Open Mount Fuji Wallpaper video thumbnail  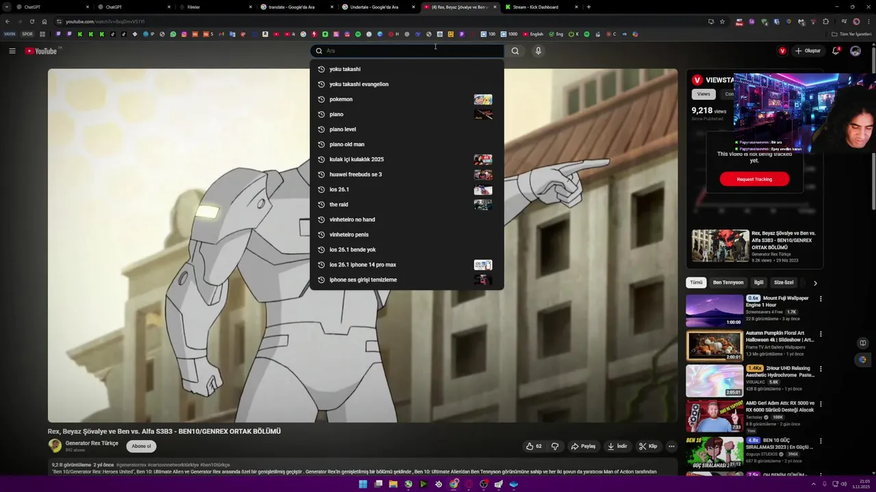tap(714, 311)
